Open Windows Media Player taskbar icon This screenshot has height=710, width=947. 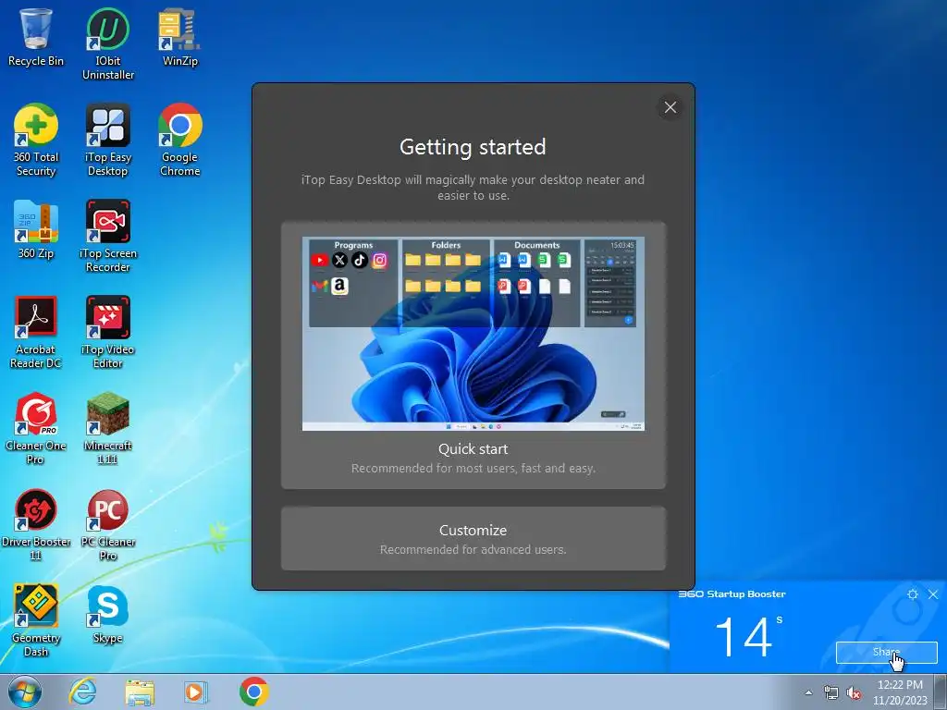[196, 692]
